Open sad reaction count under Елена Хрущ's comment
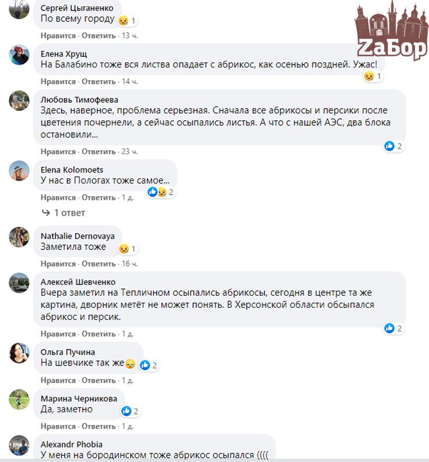The height and width of the screenshot is (462, 429). [x=373, y=76]
